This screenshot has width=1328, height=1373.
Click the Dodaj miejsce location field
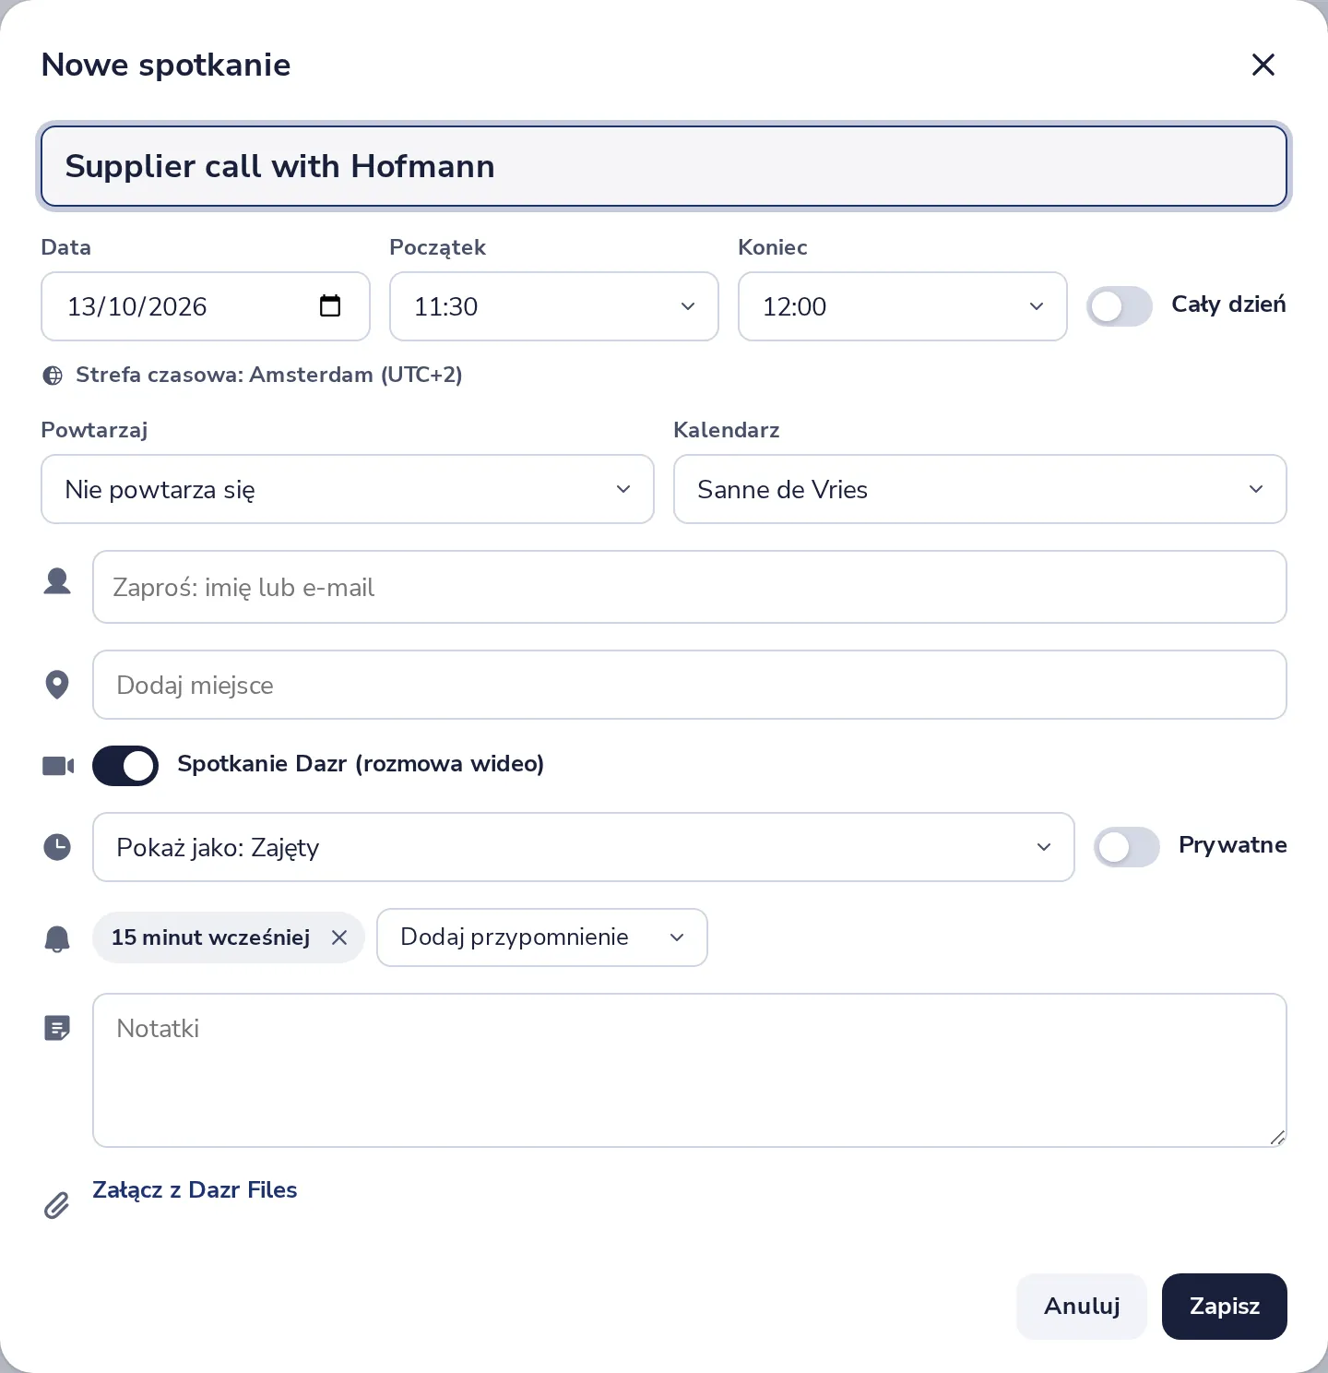point(690,685)
